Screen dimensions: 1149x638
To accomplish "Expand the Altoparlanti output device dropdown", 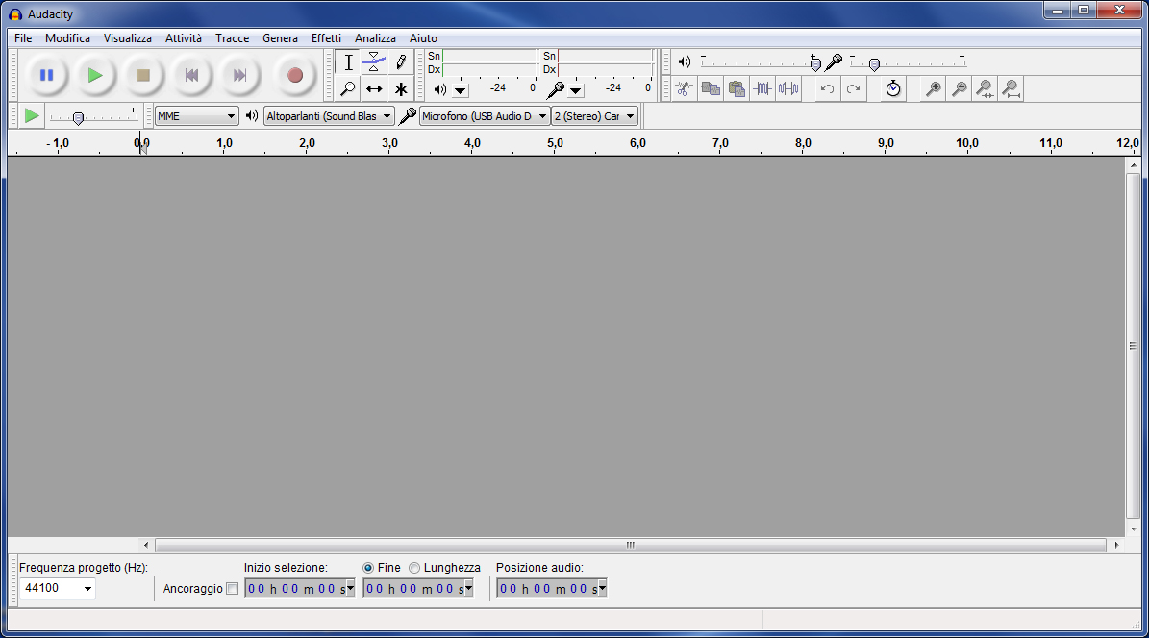I will tap(329, 116).
